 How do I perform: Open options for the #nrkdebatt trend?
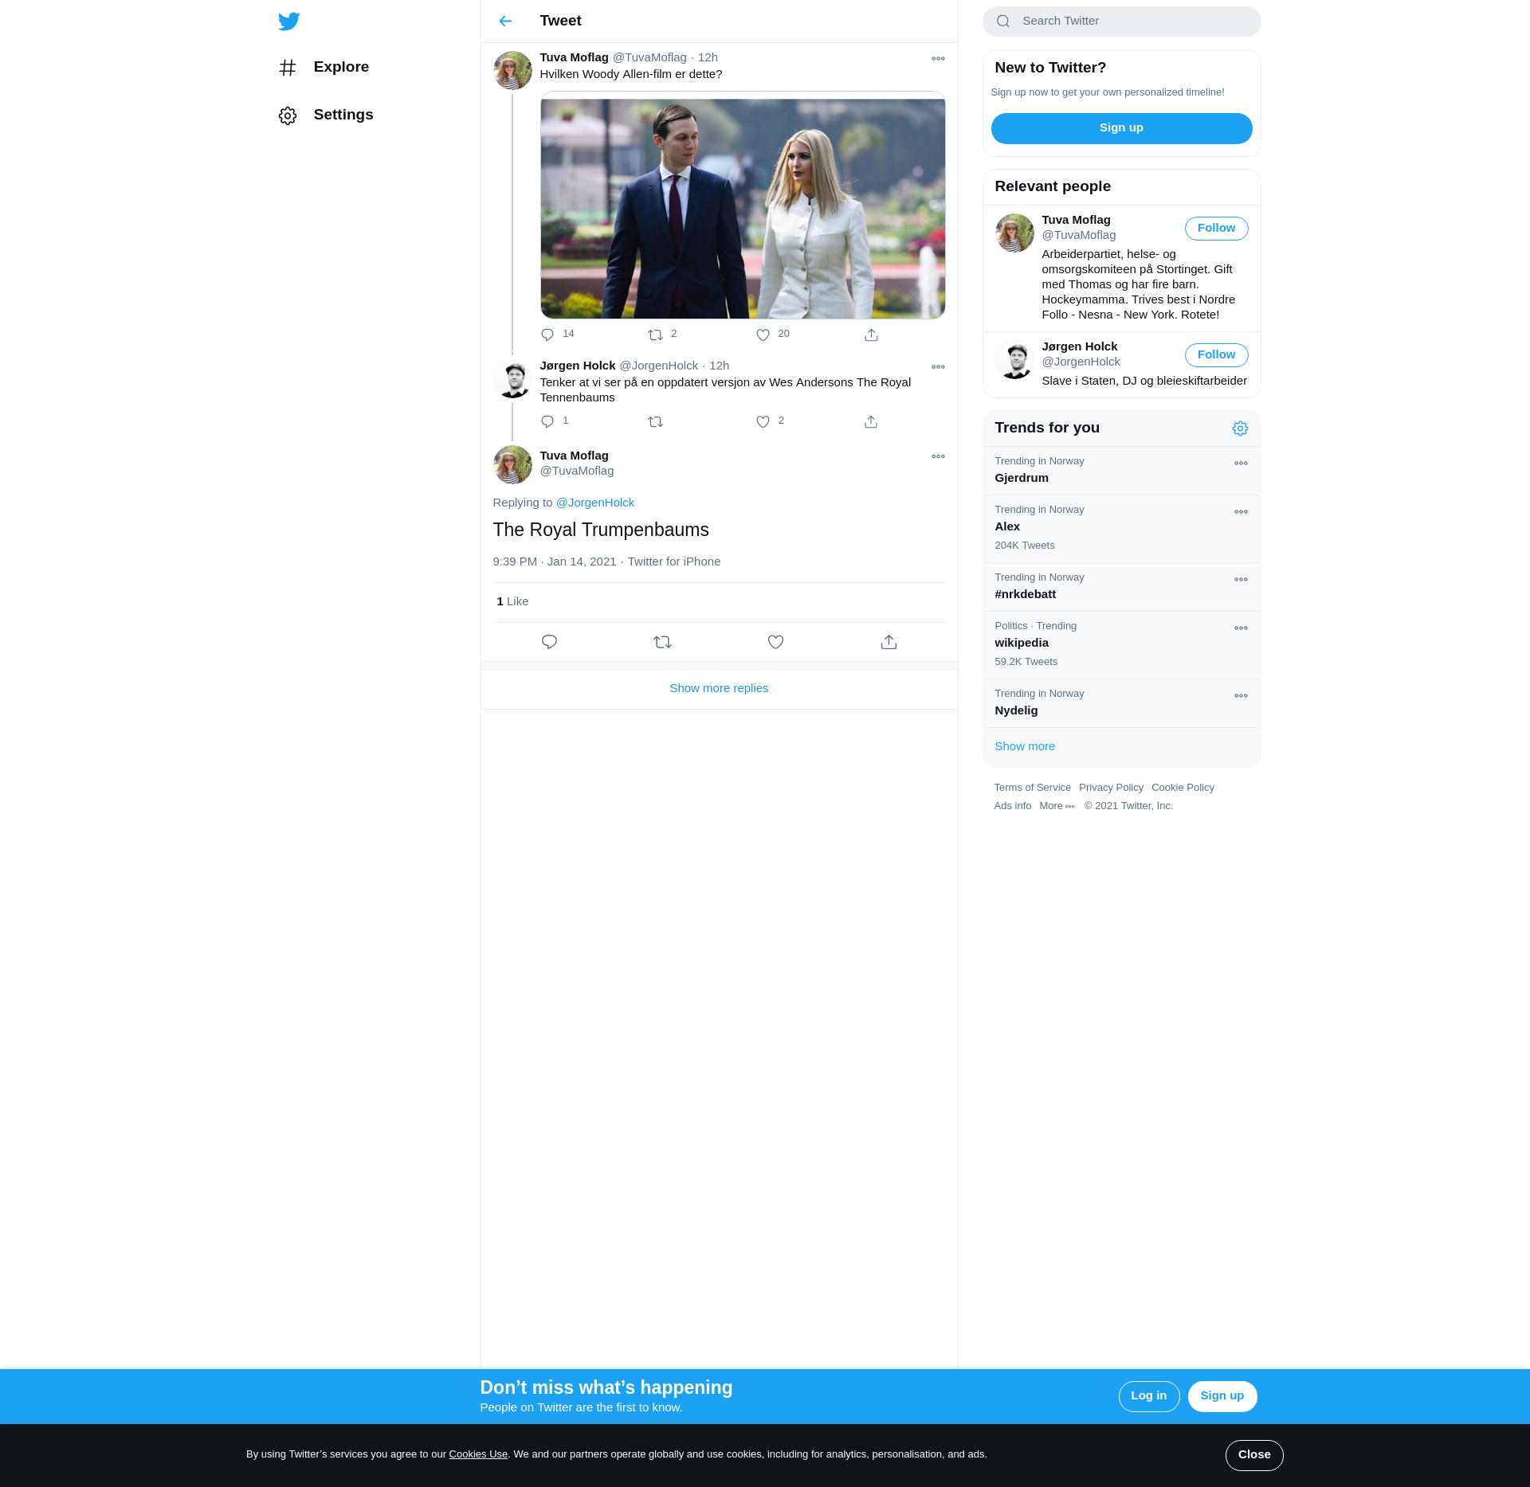pos(1241,580)
